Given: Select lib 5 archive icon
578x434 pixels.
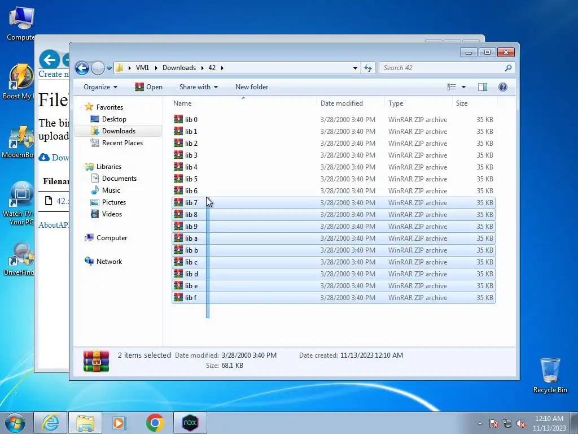Looking at the screenshot, I should (x=178, y=179).
